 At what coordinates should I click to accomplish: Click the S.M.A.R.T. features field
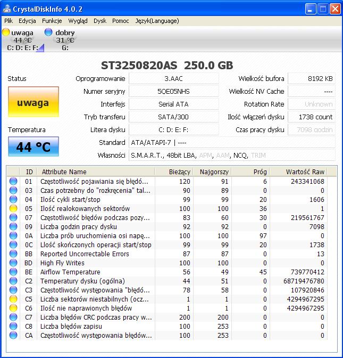pyautogui.click(x=232, y=156)
